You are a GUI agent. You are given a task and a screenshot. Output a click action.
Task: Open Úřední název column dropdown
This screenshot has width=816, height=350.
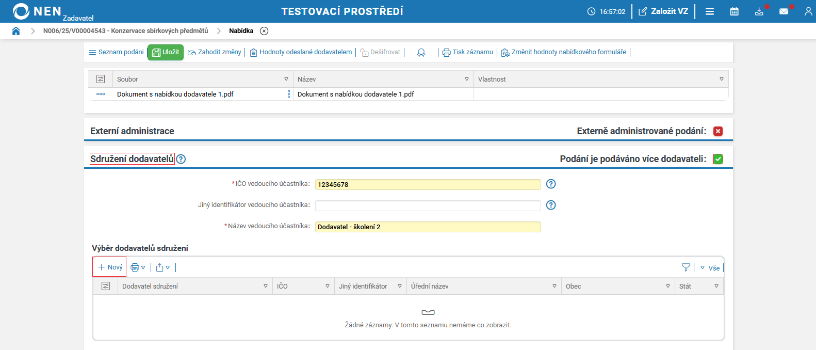coord(554,286)
